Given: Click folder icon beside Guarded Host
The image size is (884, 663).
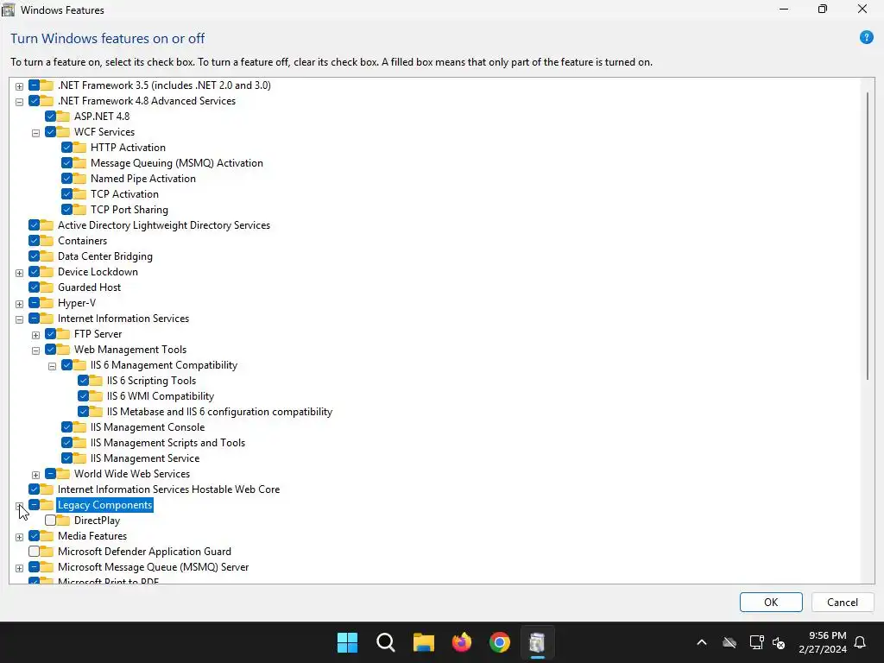Looking at the screenshot, I should pyautogui.click(x=47, y=287).
